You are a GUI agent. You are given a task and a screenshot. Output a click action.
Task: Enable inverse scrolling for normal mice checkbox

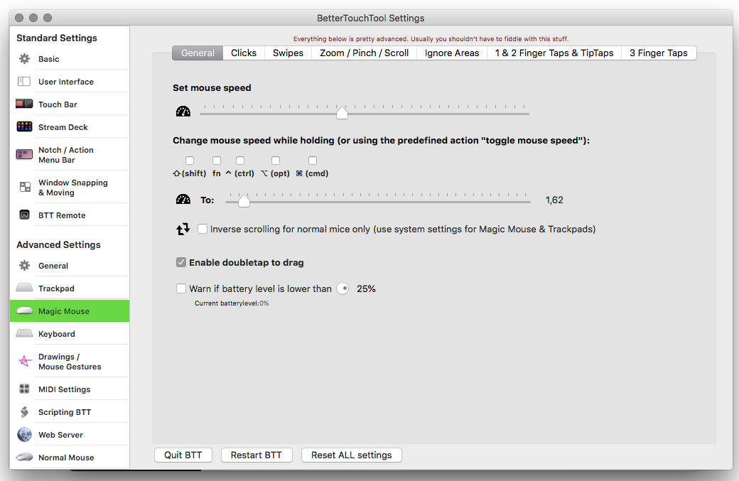click(x=203, y=229)
